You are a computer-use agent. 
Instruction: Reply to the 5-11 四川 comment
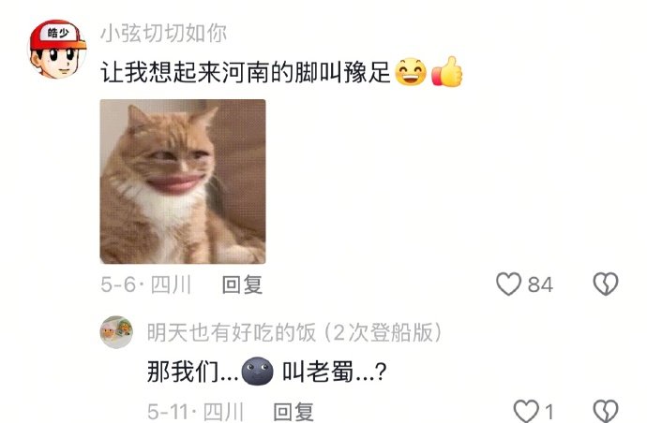pyautogui.click(x=293, y=412)
